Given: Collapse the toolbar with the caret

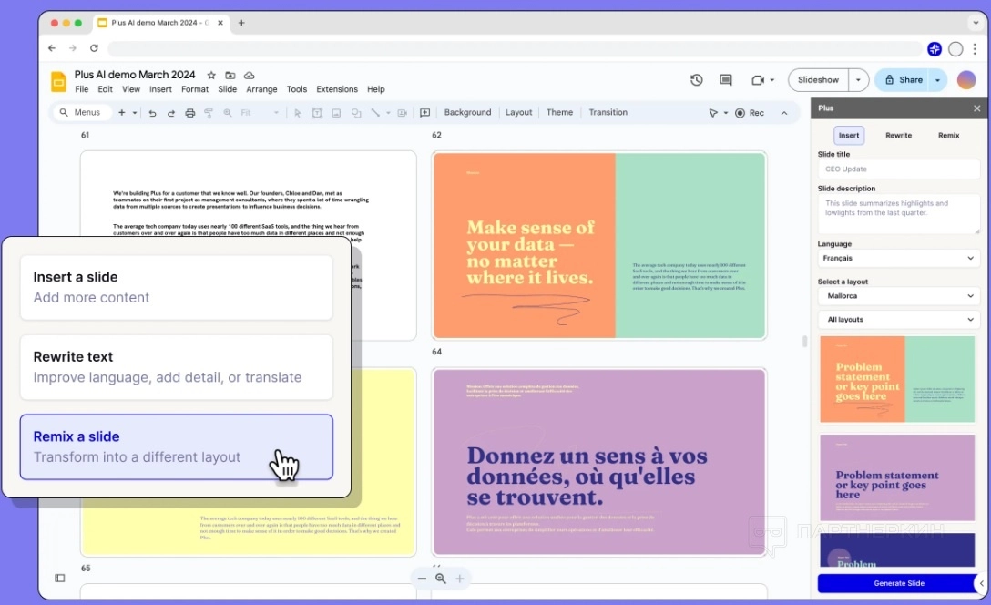Looking at the screenshot, I should (784, 113).
